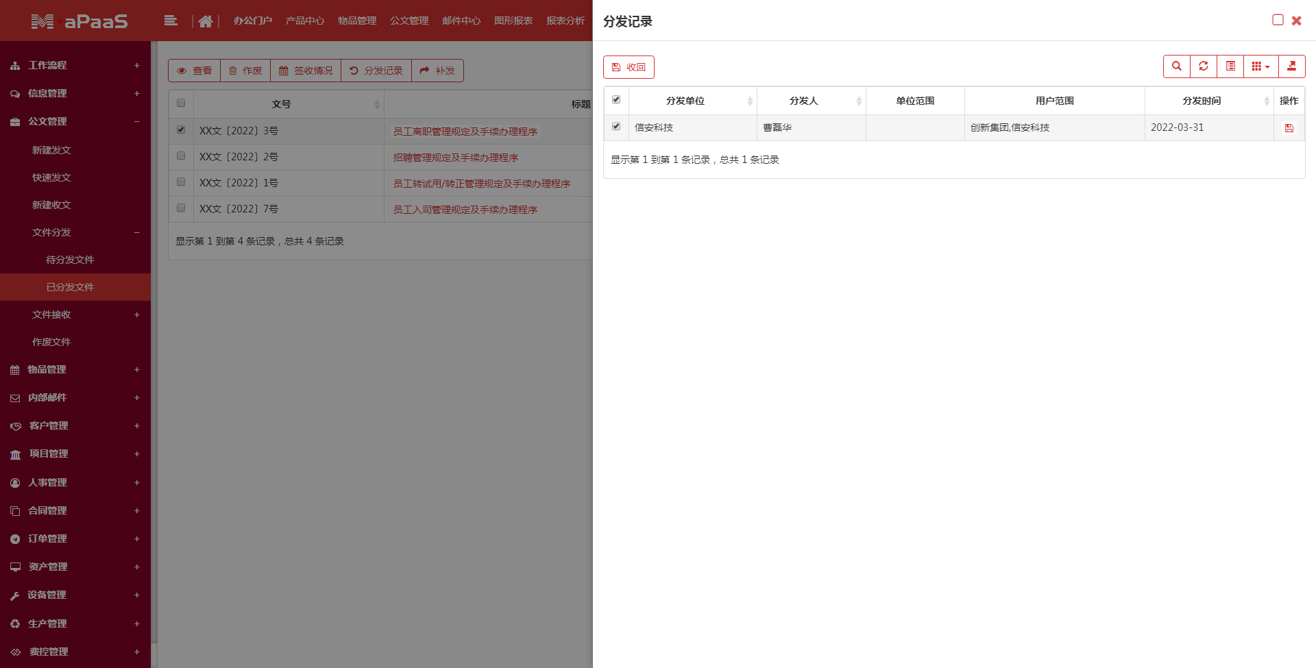Click the export icon in 分发记录 toolbar
The width and height of the screenshot is (1316, 668).
[1292, 66]
